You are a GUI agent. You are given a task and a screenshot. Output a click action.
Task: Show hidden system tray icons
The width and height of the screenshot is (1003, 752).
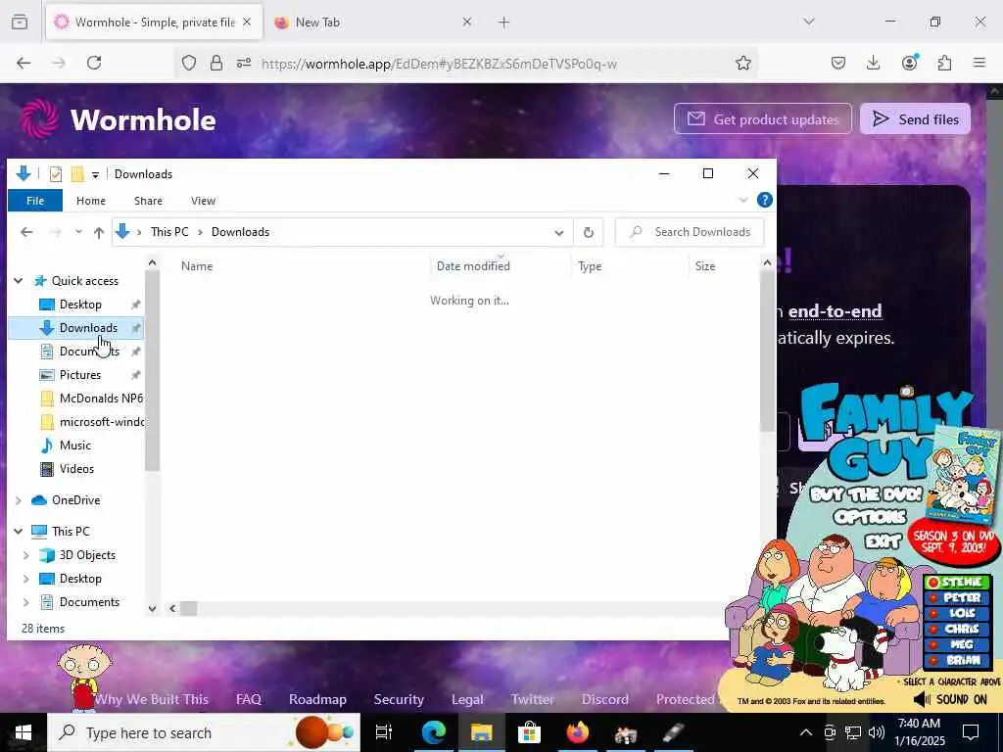pos(806,732)
